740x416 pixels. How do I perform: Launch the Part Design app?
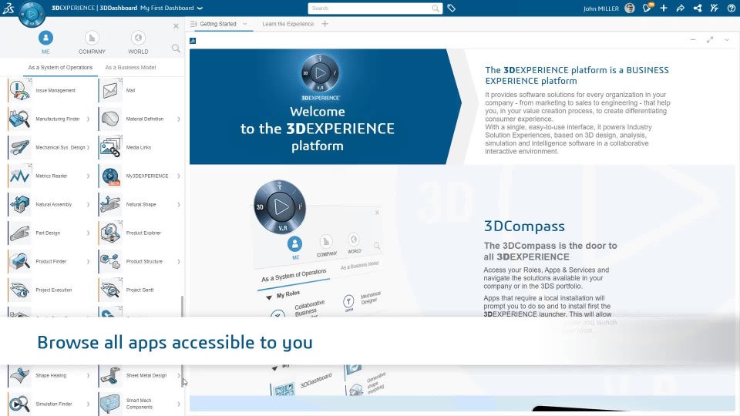tap(49, 233)
